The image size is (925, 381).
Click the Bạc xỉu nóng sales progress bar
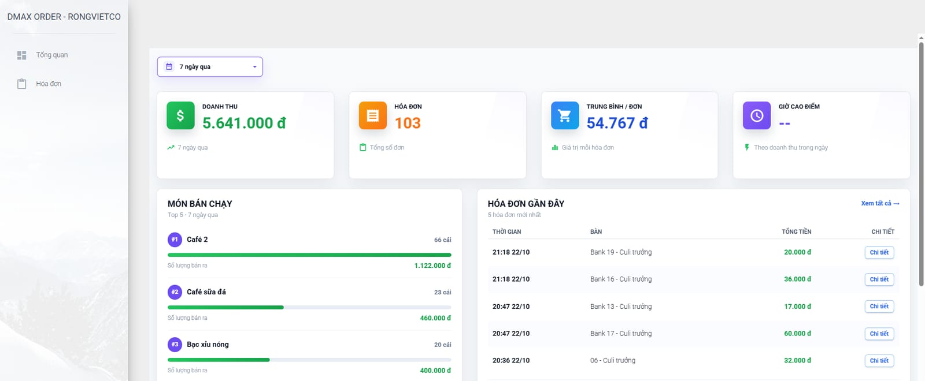pos(309,360)
